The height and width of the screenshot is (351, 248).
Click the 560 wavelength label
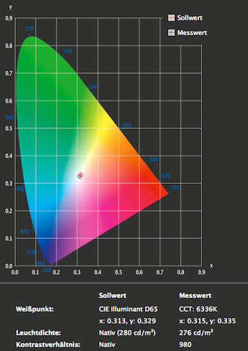[x=93, y=87]
